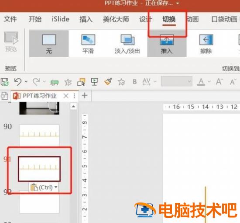Open the 文件 menu tab
The height and width of the screenshot is (223, 240).
pyautogui.click(x=10, y=19)
